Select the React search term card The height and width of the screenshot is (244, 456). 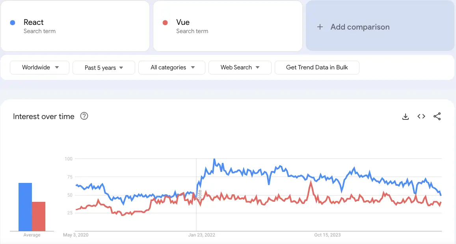(x=75, y=26)
